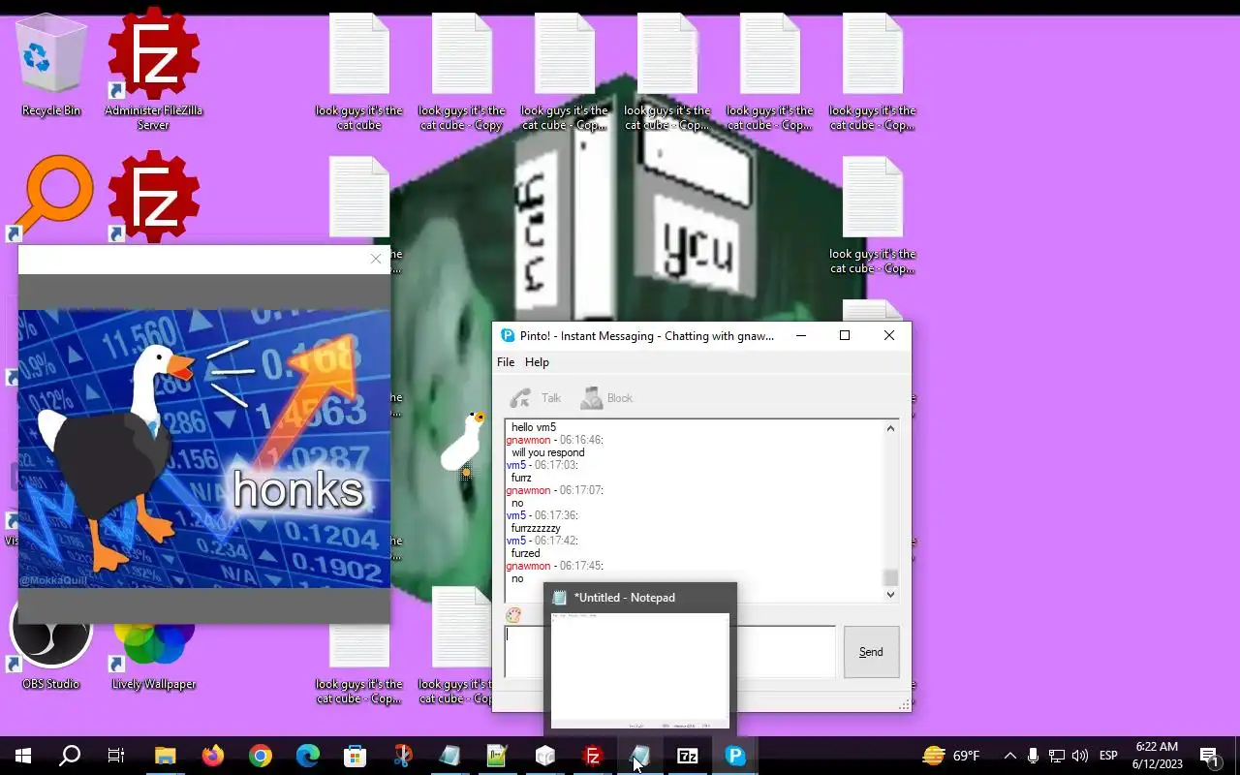
Task: Open the Windows Start menu
Action: tap(23, 756)
